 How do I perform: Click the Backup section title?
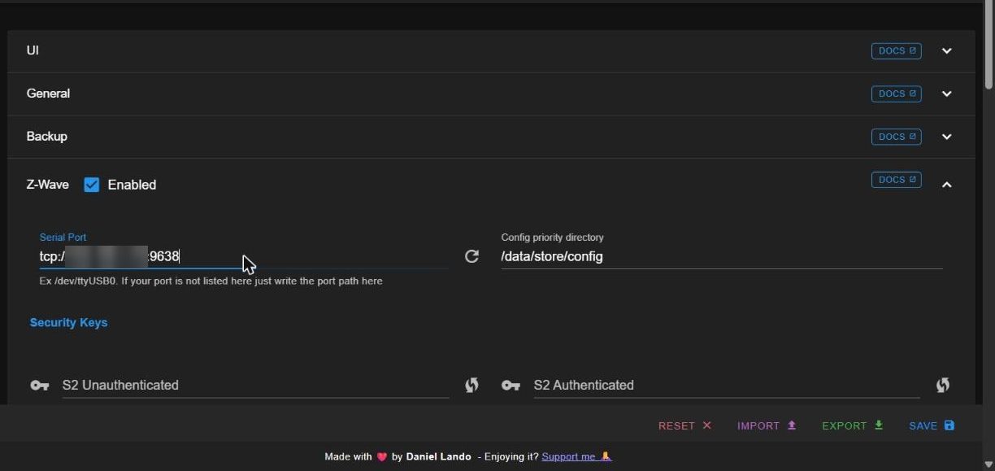tap(46, 137)
